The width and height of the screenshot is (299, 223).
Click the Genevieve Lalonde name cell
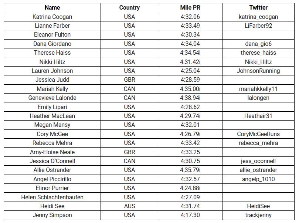[x=52, y=98]
